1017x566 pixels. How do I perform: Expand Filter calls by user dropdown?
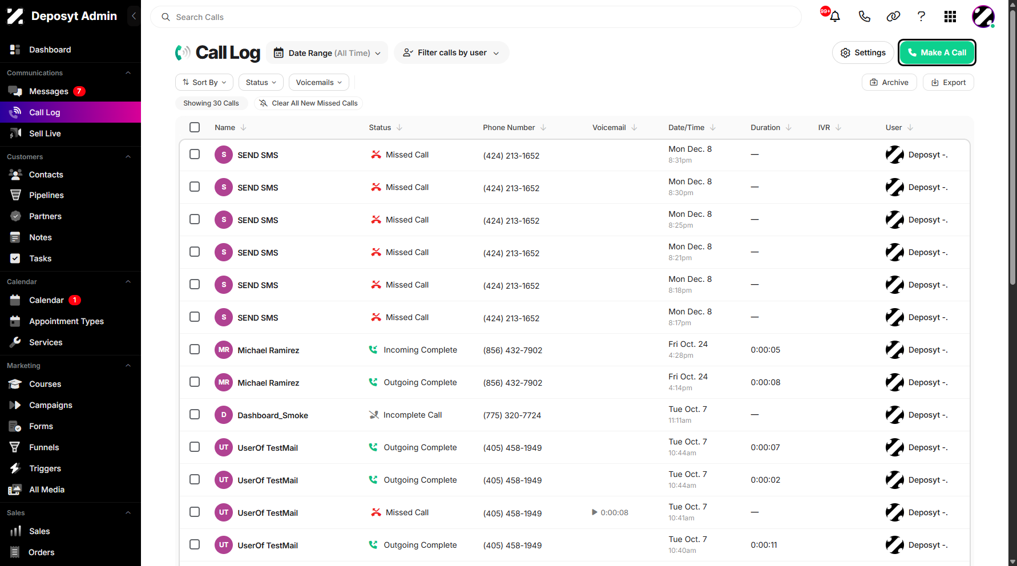click(x=451, y=52)
